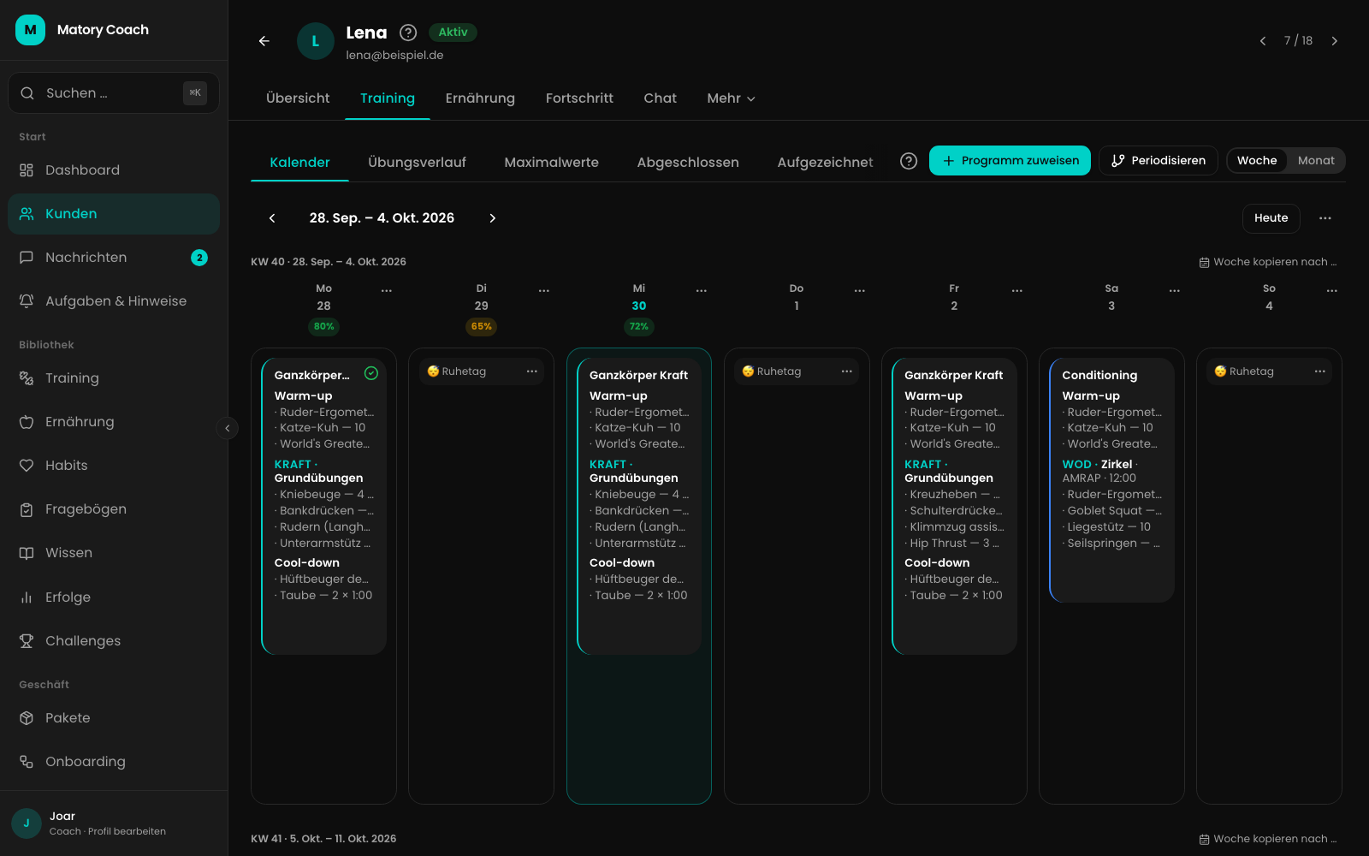Click the 65% completion badge on Tuesday

point(482,326)
